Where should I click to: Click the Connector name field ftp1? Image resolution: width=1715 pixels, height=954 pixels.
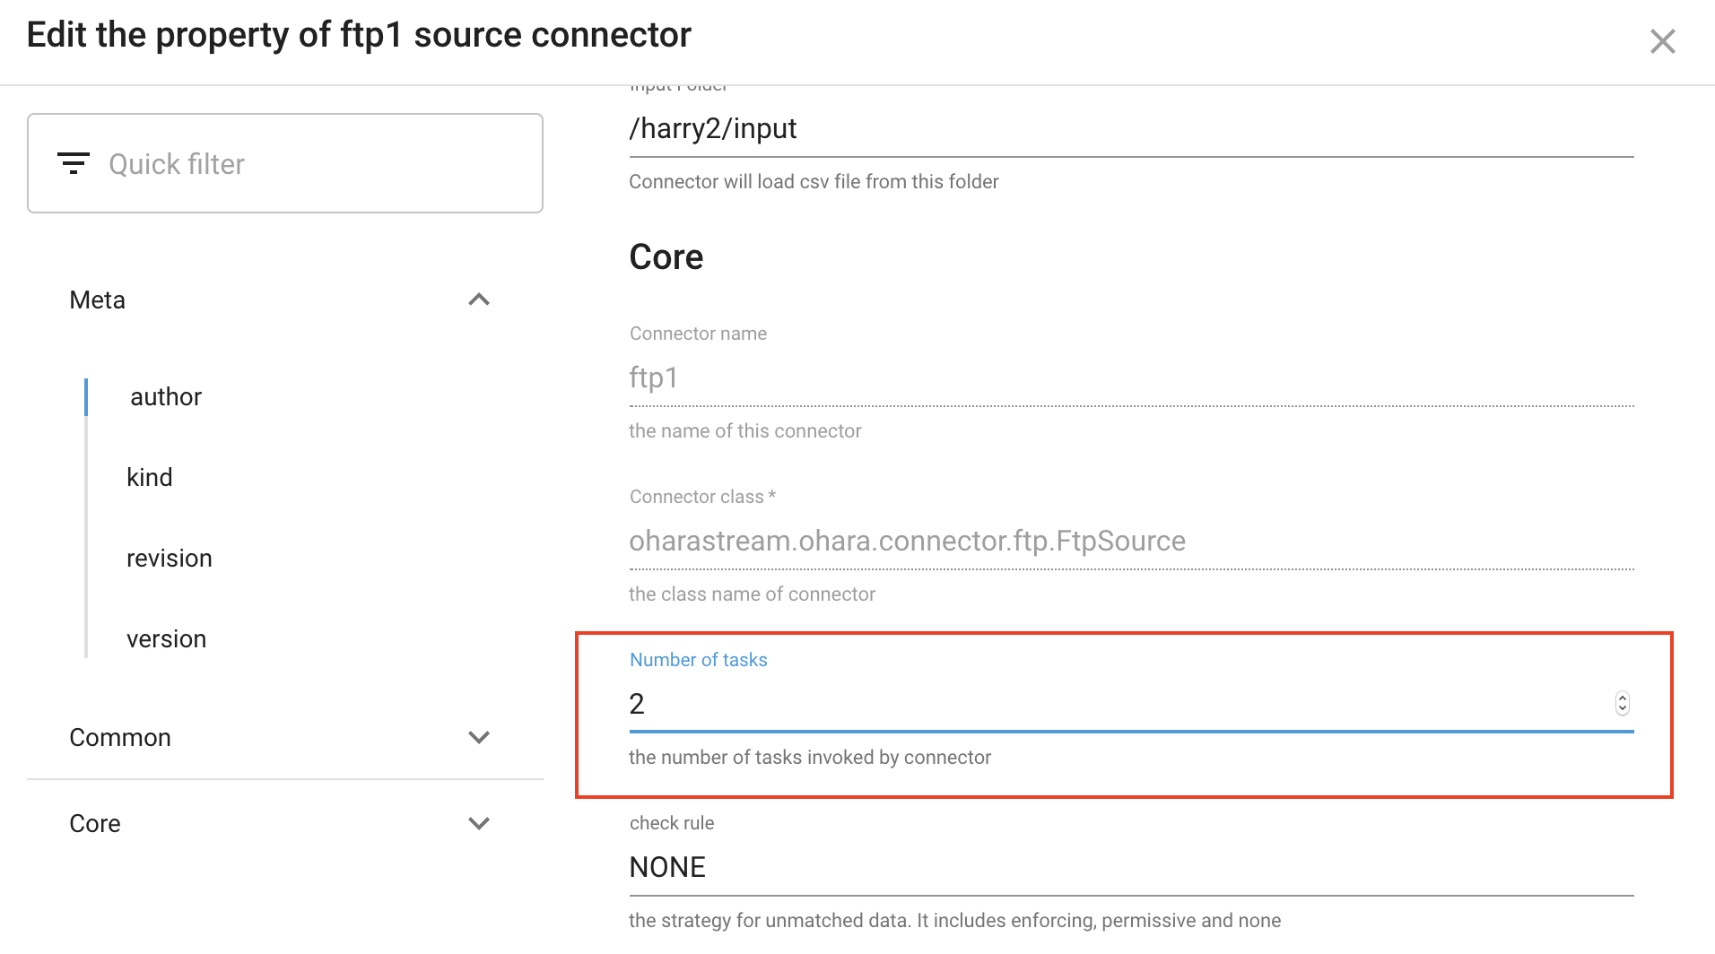click(1131, 377)
